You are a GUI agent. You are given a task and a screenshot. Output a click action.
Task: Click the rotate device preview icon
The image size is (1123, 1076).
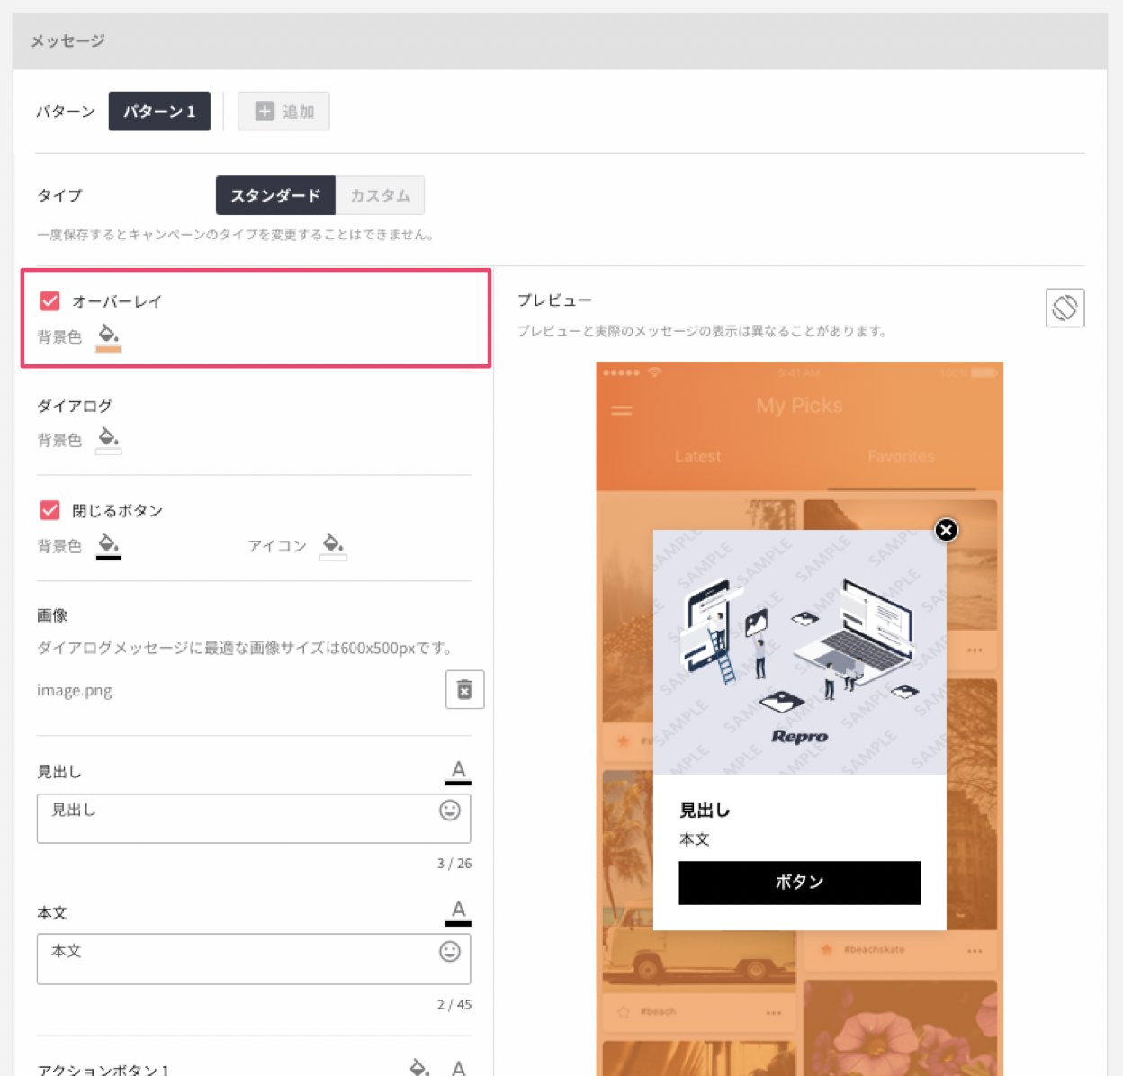pyautogui.click(x=1065, y=308)
